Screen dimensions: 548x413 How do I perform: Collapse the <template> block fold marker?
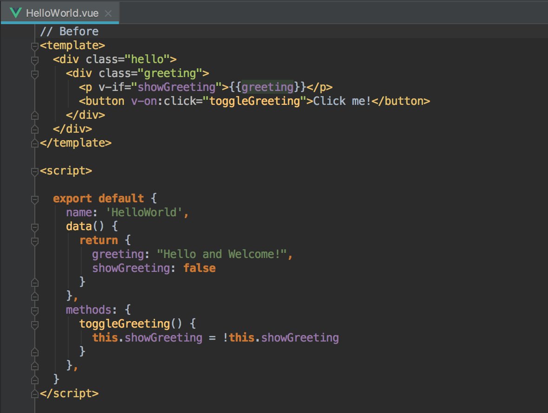pyautogui.click(x=35, y=46)
